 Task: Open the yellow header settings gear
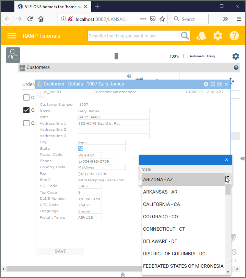(218, 36)
